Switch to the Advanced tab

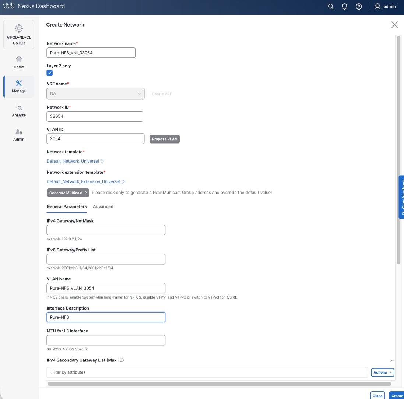(x=103, y=206)
